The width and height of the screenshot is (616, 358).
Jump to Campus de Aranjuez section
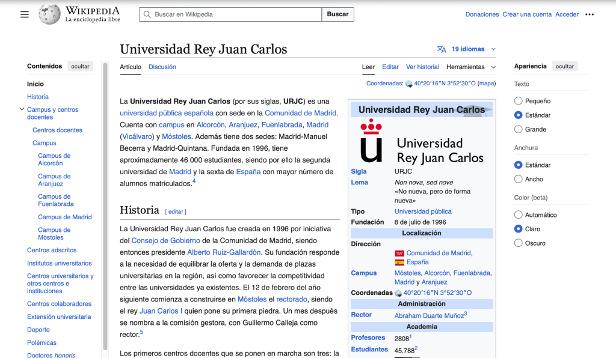[x=54, y=180]
